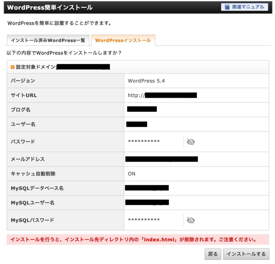Click the red index.html warning message
This screenshot has height=264, width=275.
[133, 239]
